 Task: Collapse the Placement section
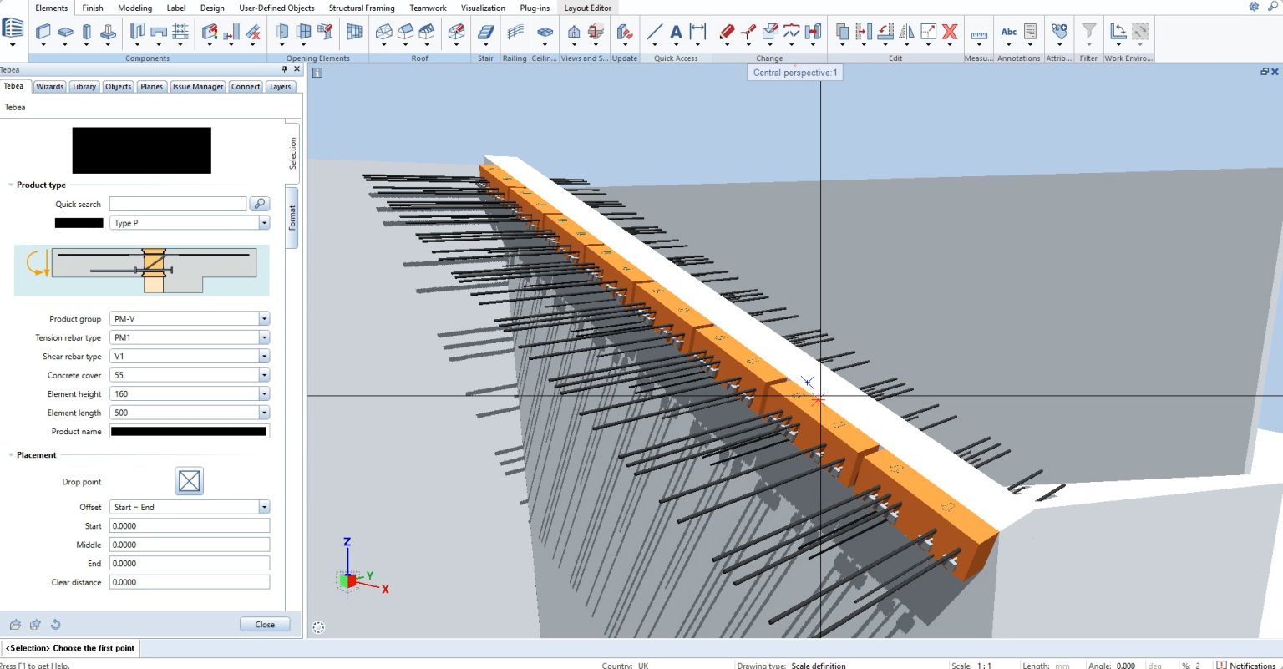point(10,454)
